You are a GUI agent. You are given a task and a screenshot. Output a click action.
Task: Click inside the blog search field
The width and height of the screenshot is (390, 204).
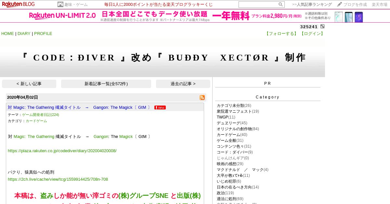click(x=258, y=5)
